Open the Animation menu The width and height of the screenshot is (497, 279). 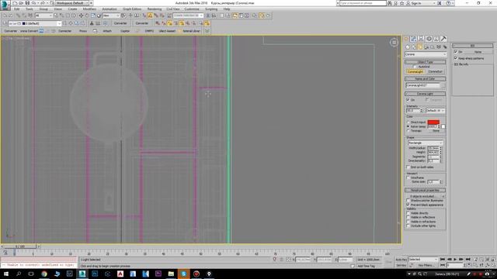(x=109, y=9)
